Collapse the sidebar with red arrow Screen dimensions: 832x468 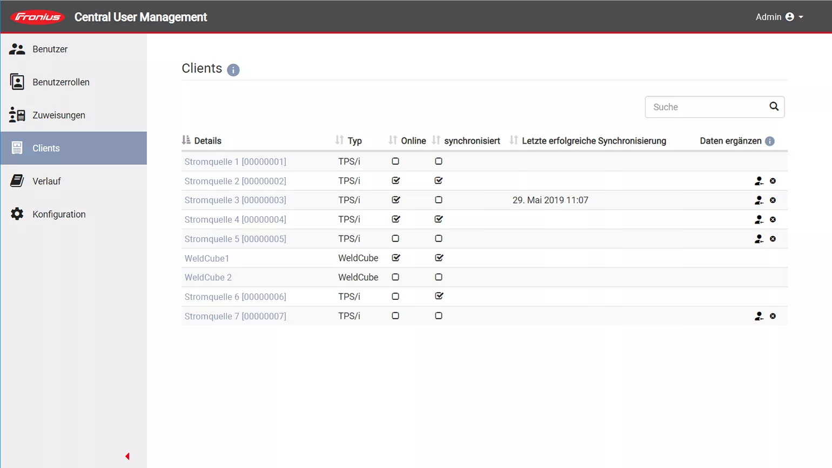[128, 457]
